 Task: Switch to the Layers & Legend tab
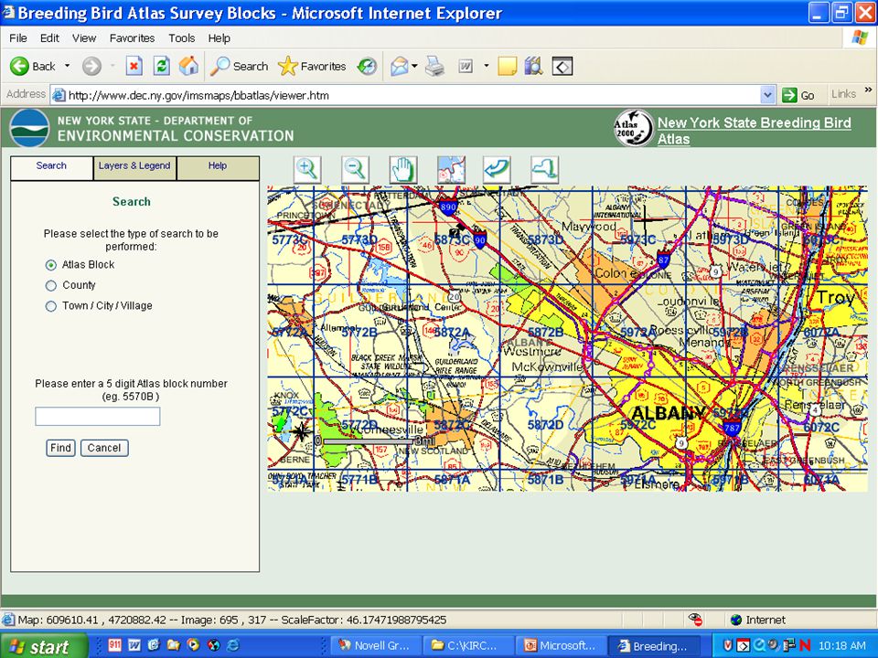coord(134,166)
